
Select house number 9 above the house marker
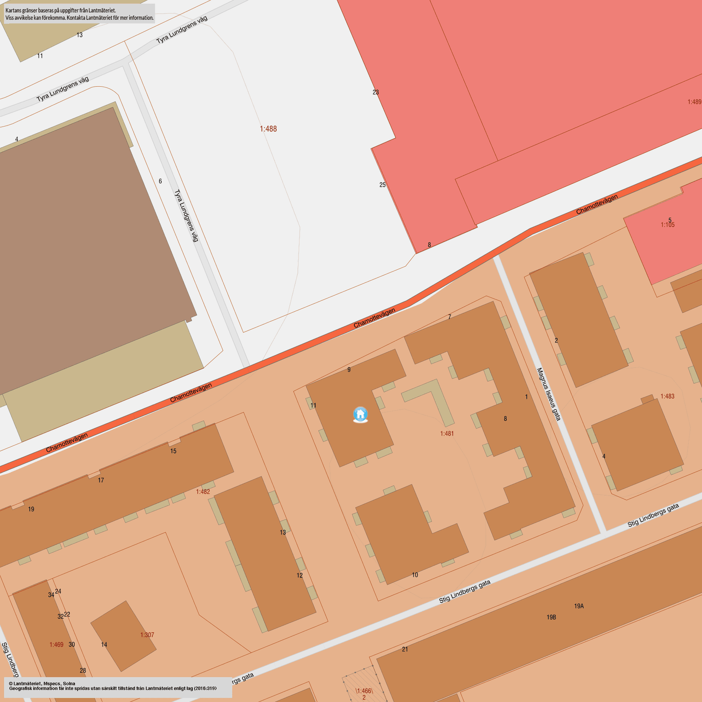coord(349,370)
